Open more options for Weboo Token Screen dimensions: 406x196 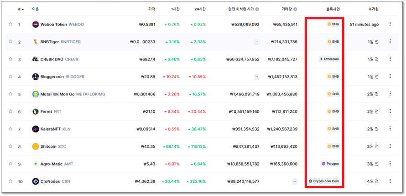click(390, 24)
